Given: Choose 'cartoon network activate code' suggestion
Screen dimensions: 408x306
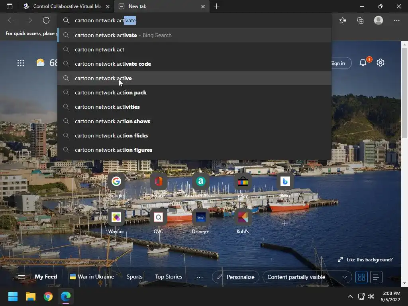Looking at the screenshot, I should click(194, 64).
